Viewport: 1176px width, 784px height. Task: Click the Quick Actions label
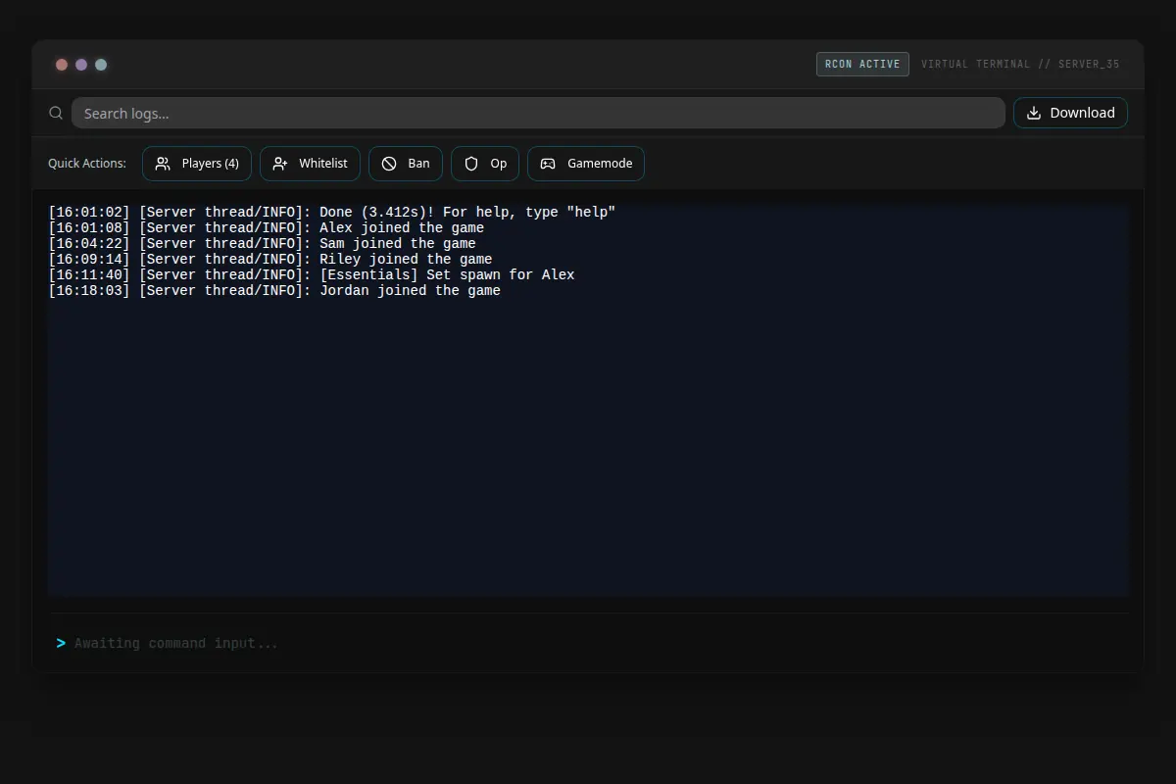click(x=87, y=164)
